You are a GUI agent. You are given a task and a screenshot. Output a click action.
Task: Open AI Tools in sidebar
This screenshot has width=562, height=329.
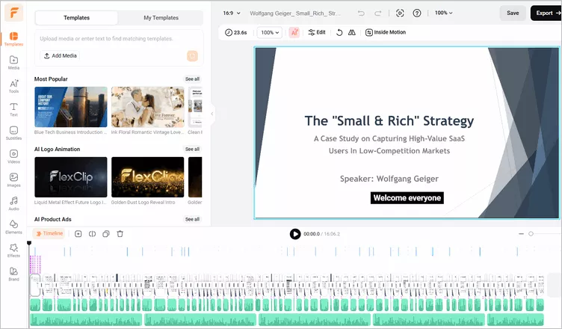click(x=13, y=86)
